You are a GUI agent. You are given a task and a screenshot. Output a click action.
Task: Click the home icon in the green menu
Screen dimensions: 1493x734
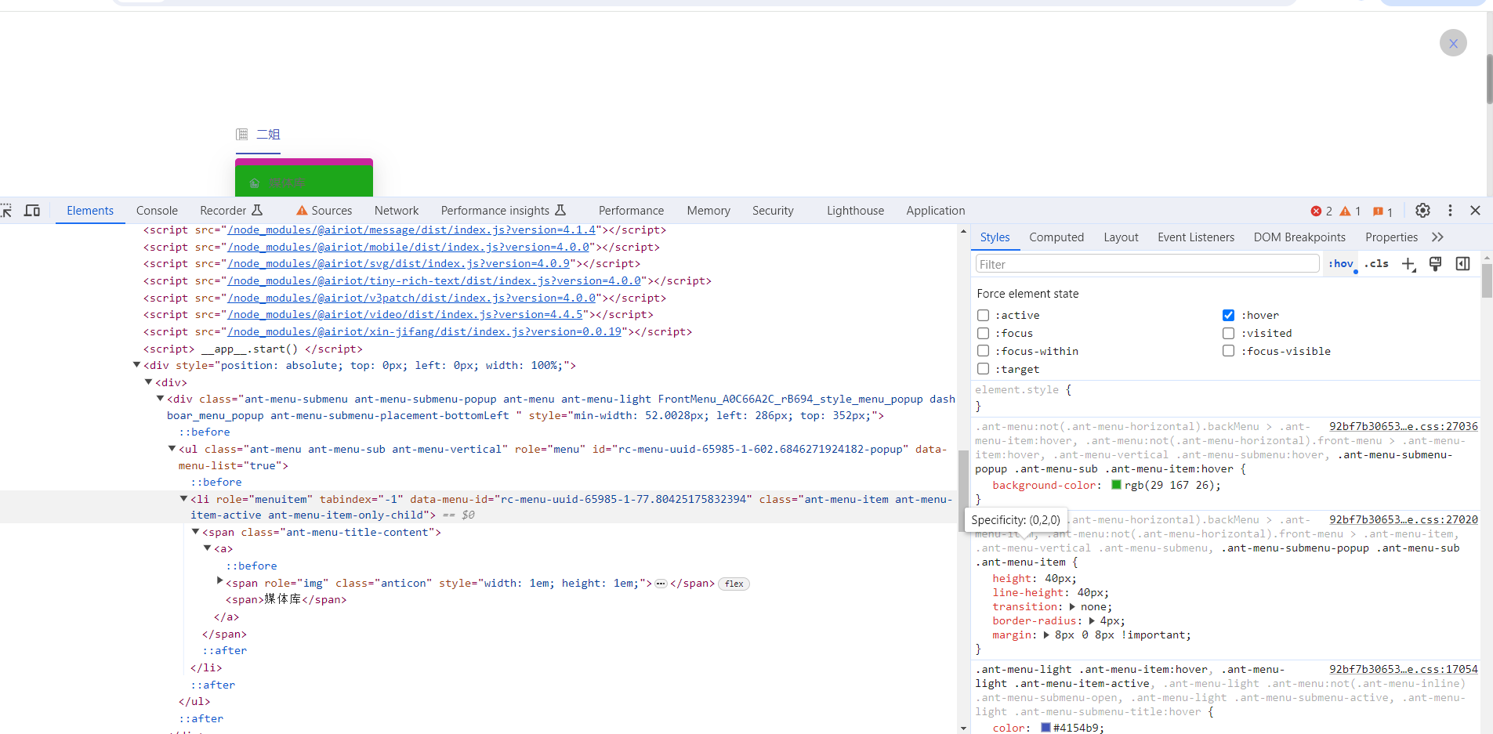254,183
